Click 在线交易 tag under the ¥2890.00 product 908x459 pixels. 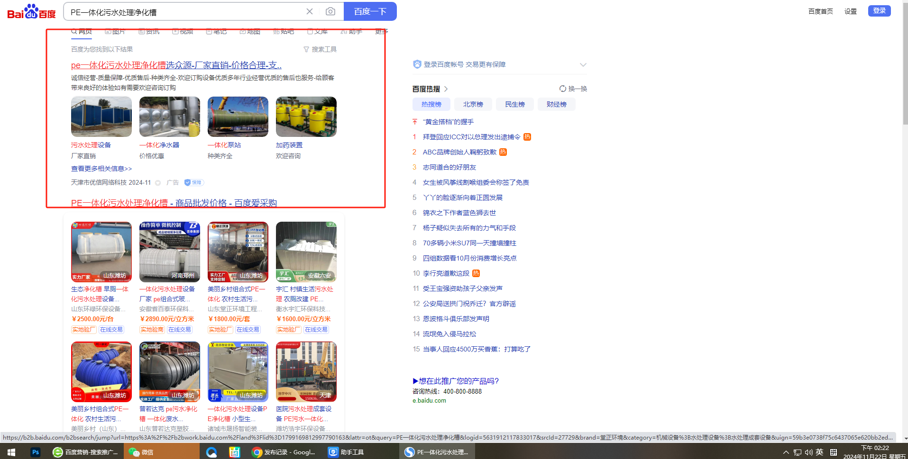pos(180,330)
